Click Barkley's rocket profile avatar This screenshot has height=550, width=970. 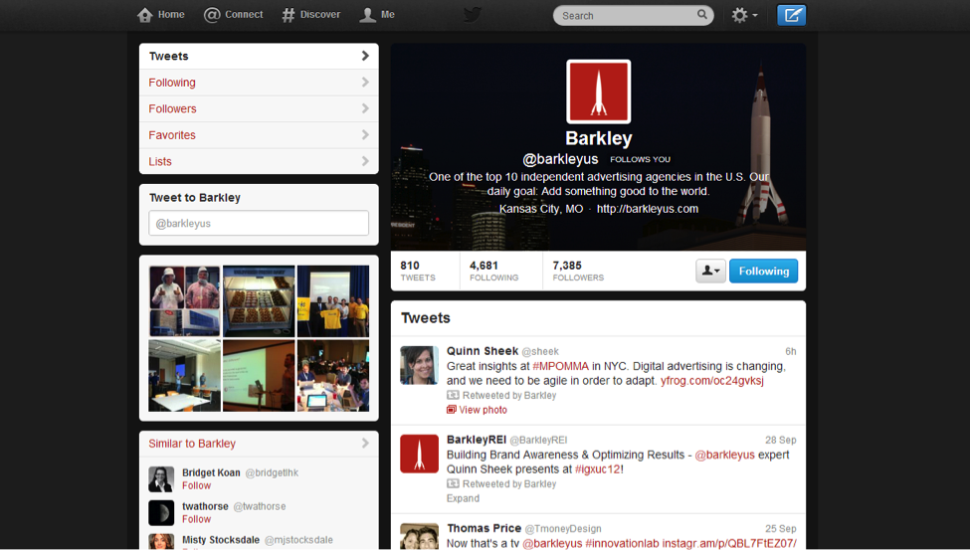tap(598, 92)
